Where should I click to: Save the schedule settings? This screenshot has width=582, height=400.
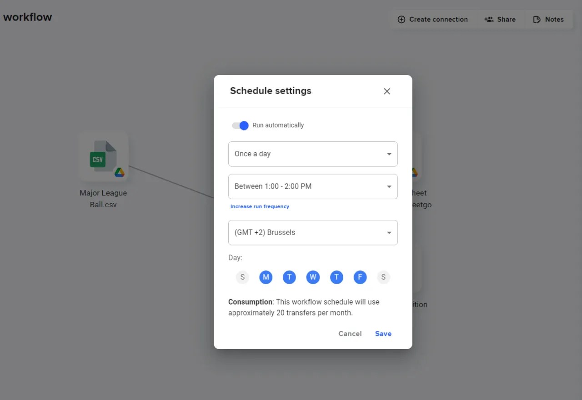point(383,333)
